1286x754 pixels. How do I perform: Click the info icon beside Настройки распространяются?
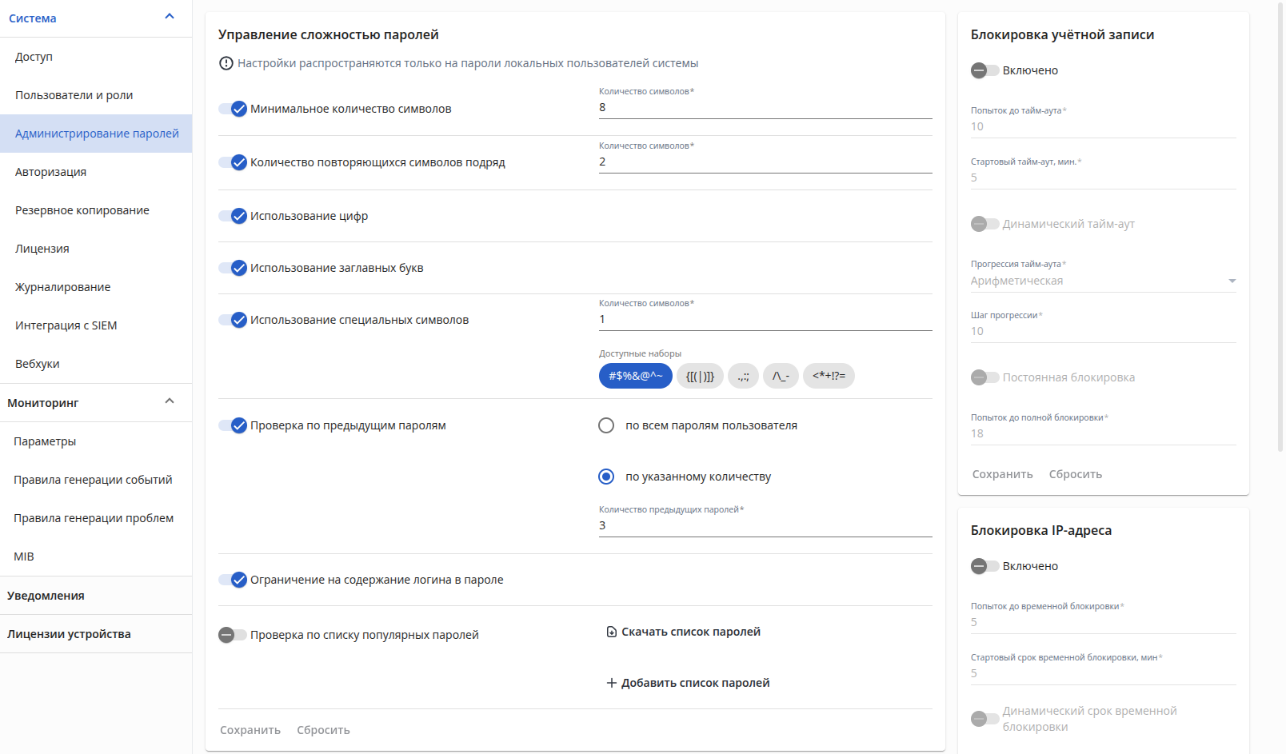pyautogui.click(x=226, y=63)
